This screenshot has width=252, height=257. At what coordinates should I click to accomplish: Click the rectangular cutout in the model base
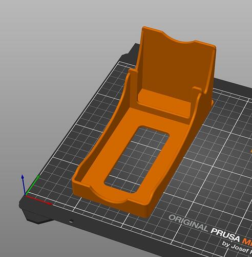[x=137, y=159]
